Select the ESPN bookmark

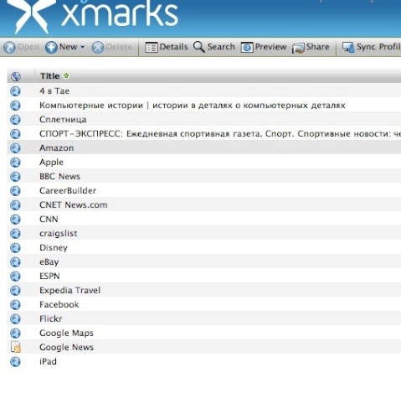pos(204,277)
